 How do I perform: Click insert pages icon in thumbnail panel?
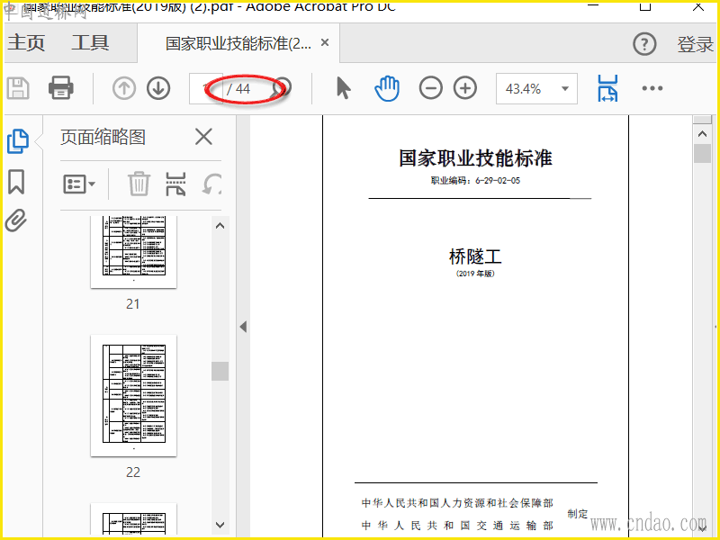[x=175, y=184]
